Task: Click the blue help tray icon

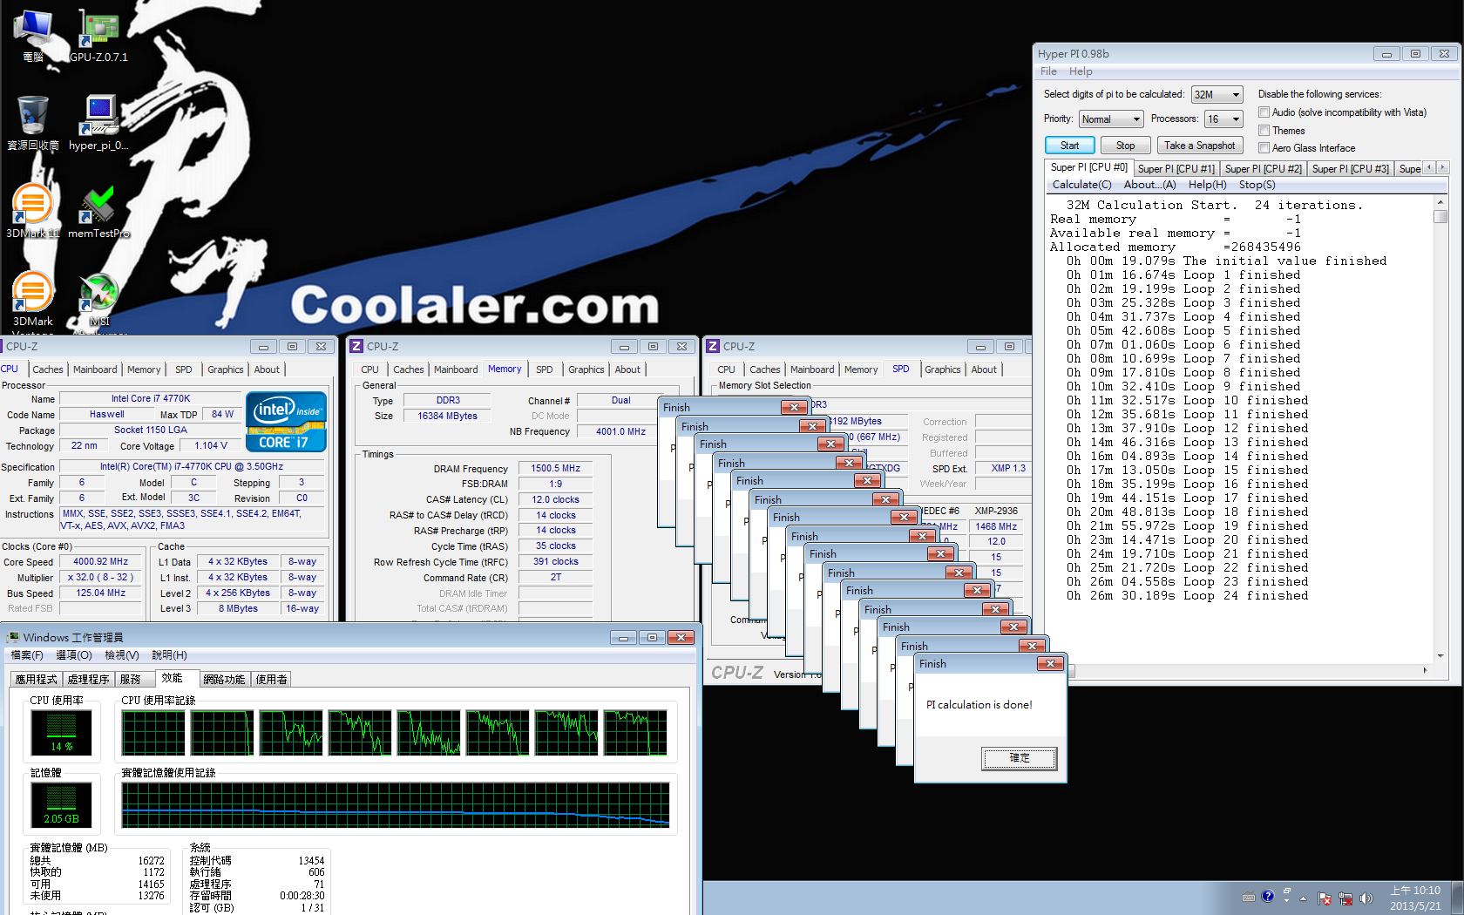Action: 1268,896
